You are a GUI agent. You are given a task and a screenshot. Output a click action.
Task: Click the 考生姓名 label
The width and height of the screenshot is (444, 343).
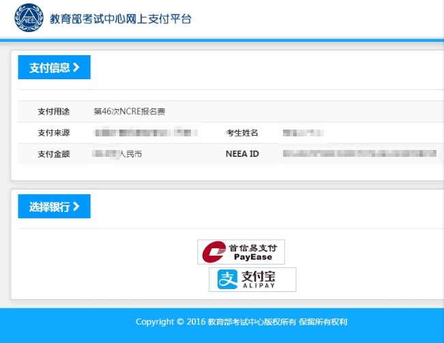tap(242, 133)
